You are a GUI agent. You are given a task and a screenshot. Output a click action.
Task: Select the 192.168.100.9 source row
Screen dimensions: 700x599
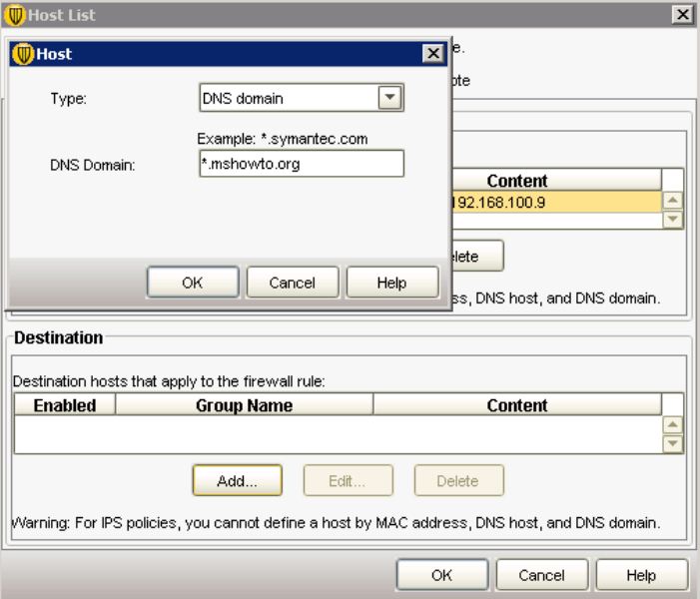[556, 203]
